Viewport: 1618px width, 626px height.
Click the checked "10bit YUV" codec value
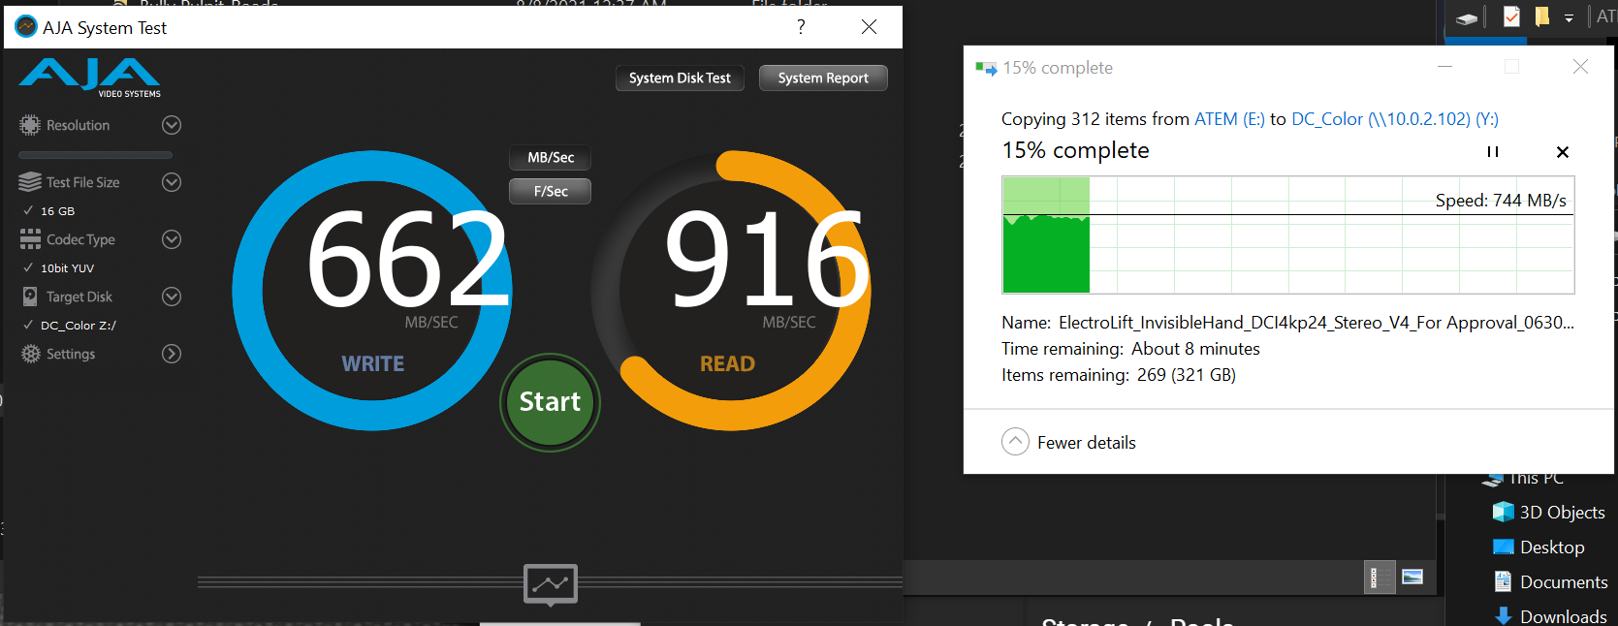pyautogui.click(x=67, y=268)
